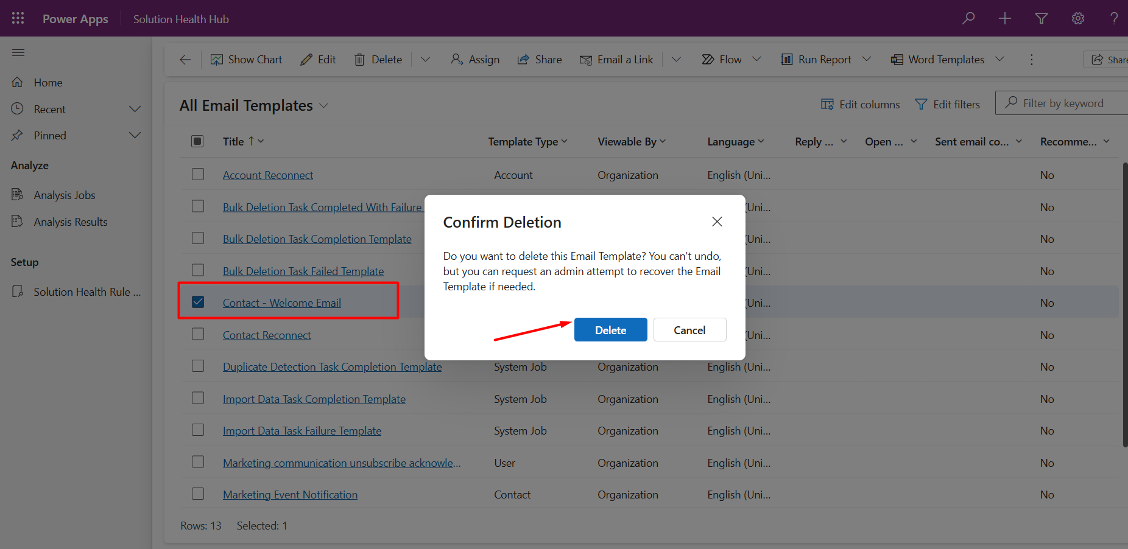Viewport: 1128px width, 549px height.
Task: Click the vertical scrollbar of the grid
Action: point(1124,304)
